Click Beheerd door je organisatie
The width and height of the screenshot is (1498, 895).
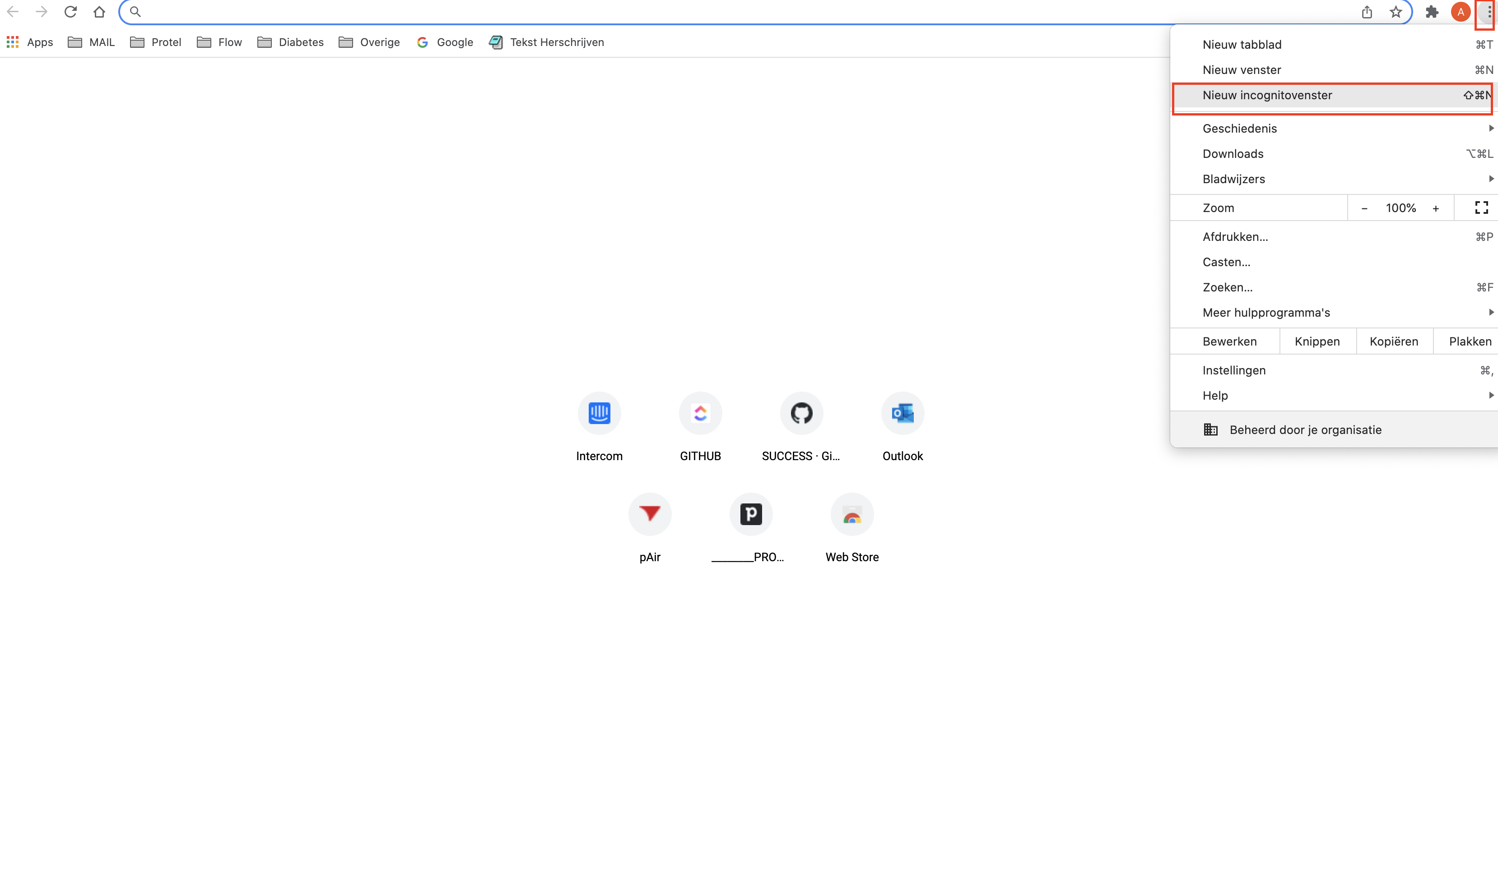pos(1305,430)
